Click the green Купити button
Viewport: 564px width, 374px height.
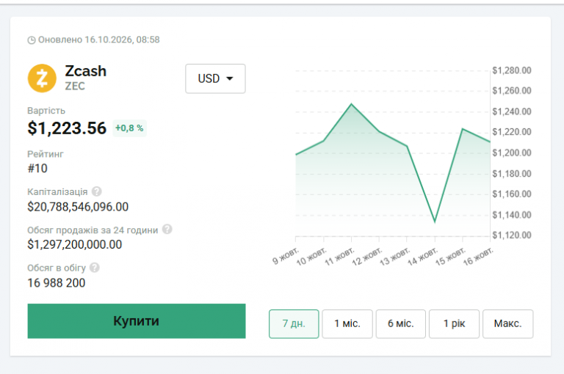[137, 320]
